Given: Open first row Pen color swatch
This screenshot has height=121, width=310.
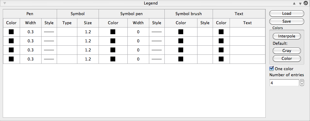Looking at the screenshot, I should coord(12,31).
